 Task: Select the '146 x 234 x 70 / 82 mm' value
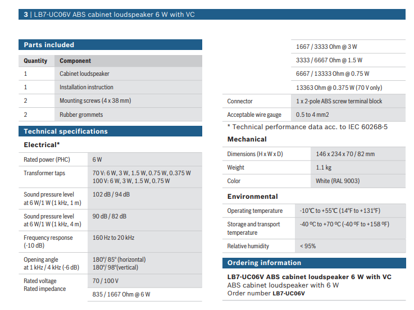(345, 154)
